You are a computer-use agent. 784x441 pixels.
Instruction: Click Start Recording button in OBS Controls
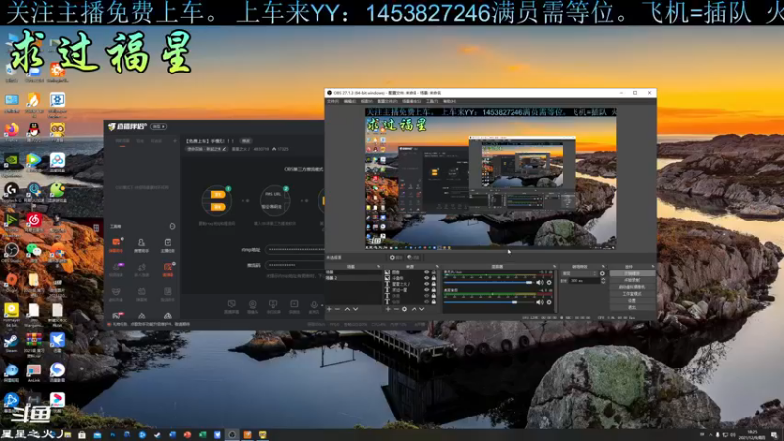pos(632,280)
